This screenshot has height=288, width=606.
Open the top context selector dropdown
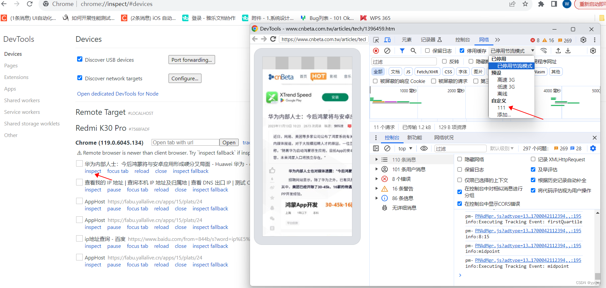405,148
